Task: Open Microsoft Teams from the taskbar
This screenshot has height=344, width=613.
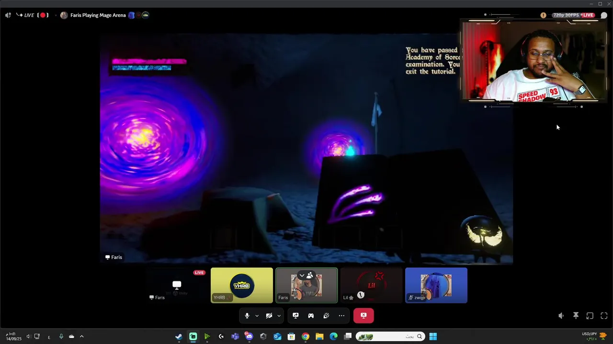Action: (235, 336)
